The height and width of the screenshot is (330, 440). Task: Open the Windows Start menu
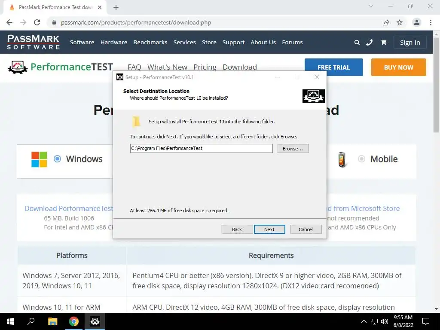click(x=10, y=321)
